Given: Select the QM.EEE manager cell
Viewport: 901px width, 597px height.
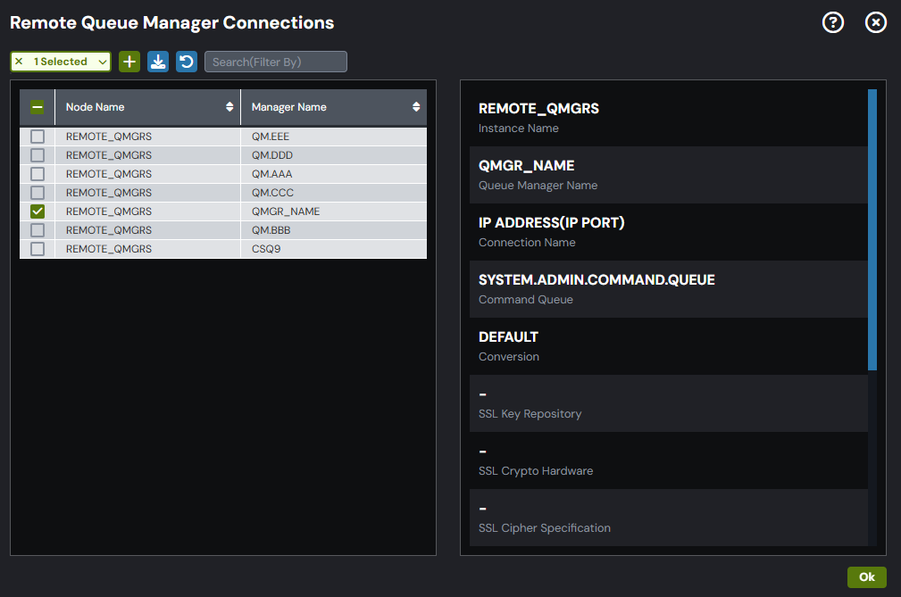Looking at the screenshot, I should coord(334,137).
